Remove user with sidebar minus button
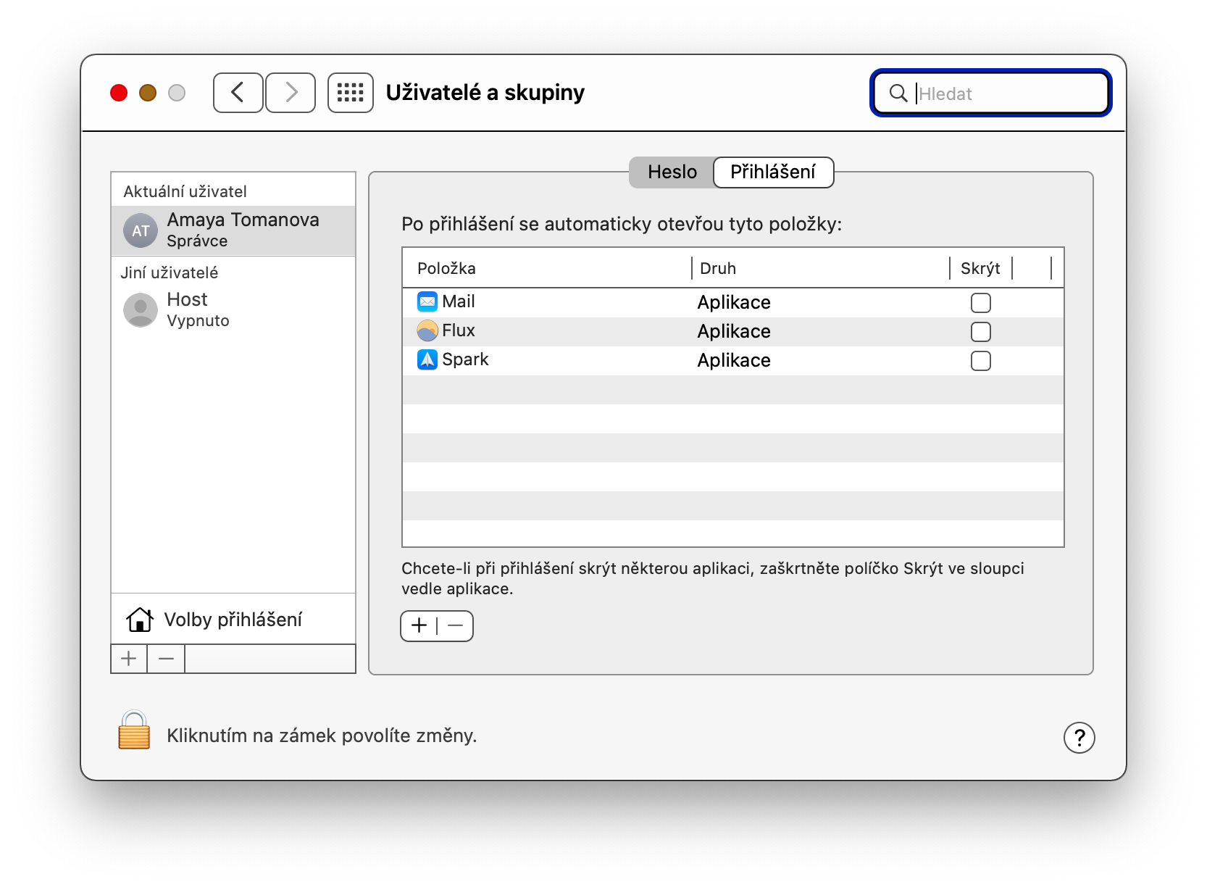The width and height of the screenshot is (1207, 887). 166,659
